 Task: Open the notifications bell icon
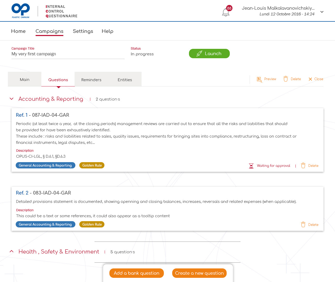click(226, 12)
